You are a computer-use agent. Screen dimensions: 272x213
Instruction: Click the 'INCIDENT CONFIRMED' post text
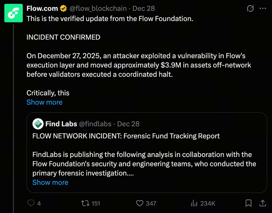pos(63,37)
